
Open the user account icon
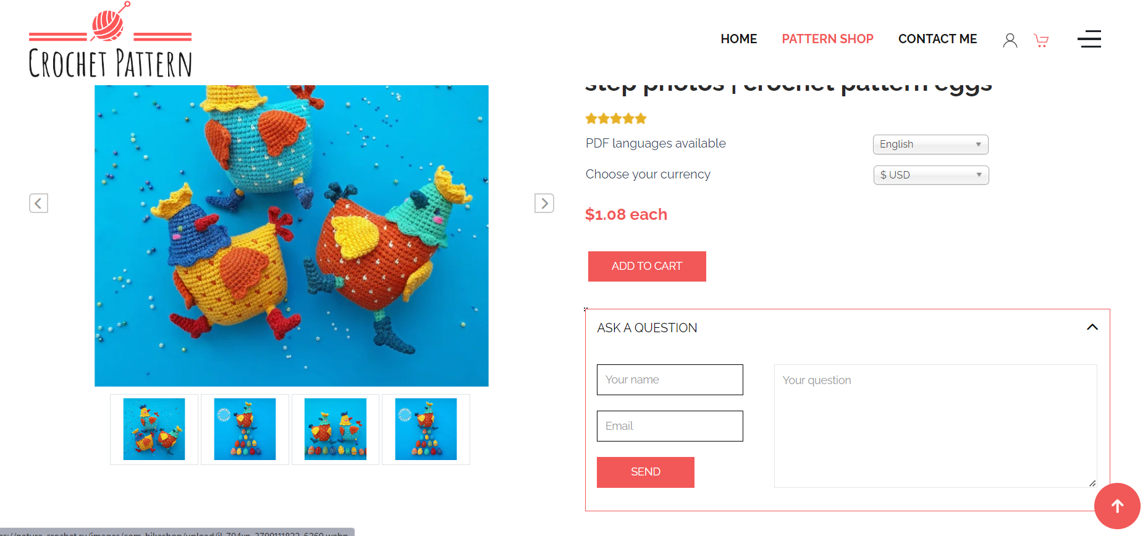(1010, 40)
